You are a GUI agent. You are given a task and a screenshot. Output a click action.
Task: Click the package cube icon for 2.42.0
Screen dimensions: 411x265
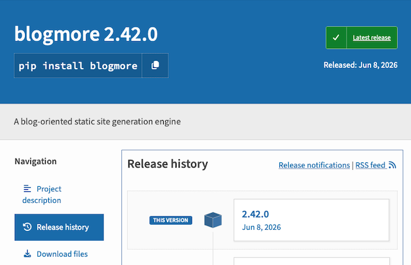pos(213,220)
